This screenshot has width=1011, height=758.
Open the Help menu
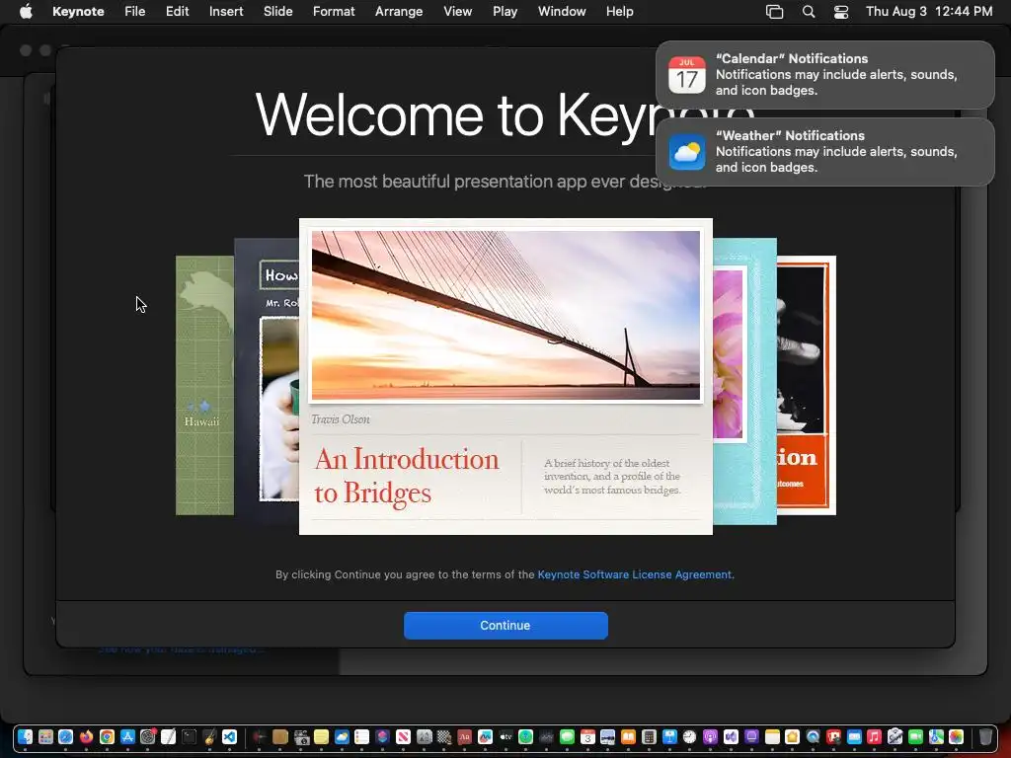click(619, 11)
